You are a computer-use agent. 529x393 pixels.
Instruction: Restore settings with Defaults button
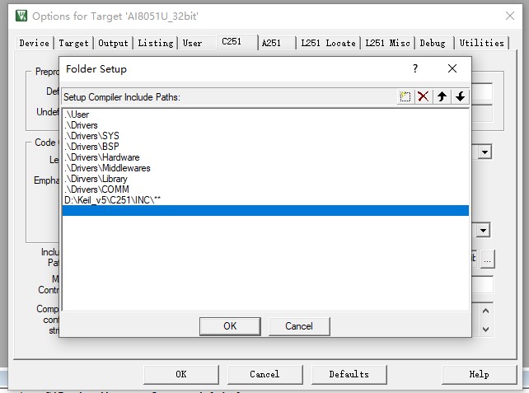(349, 374)
